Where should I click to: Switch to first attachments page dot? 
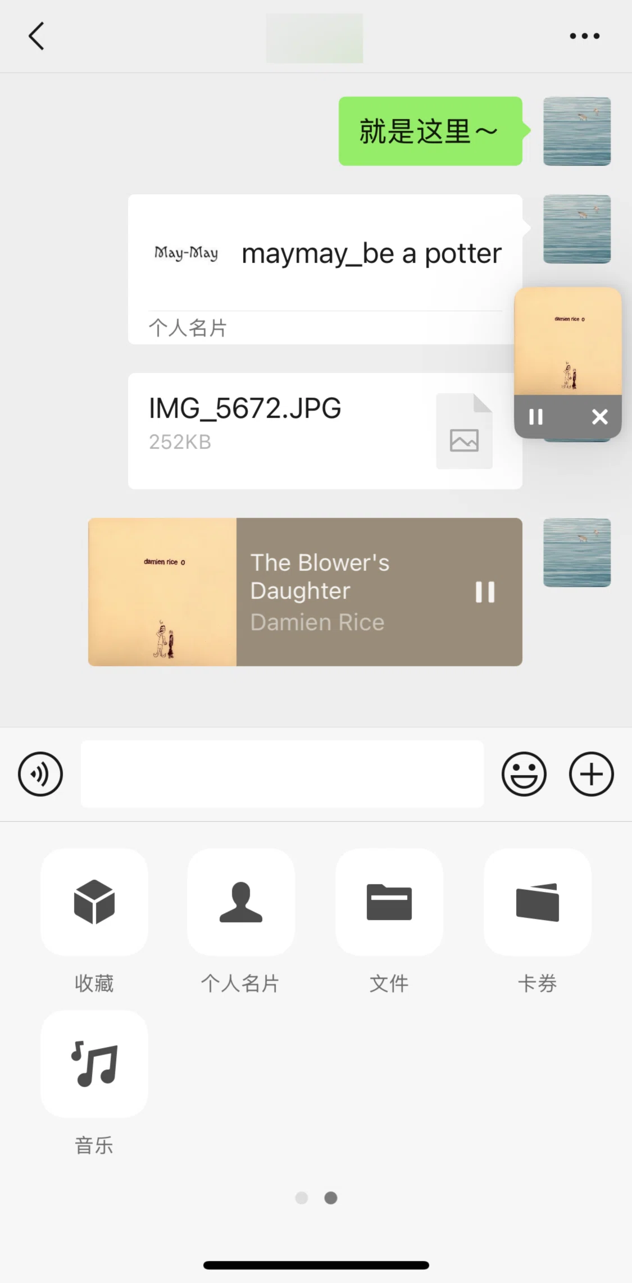point(302,1198)
